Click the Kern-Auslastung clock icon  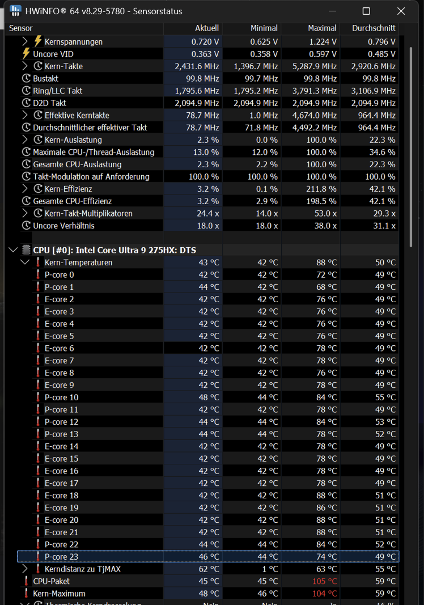point(38,139)
